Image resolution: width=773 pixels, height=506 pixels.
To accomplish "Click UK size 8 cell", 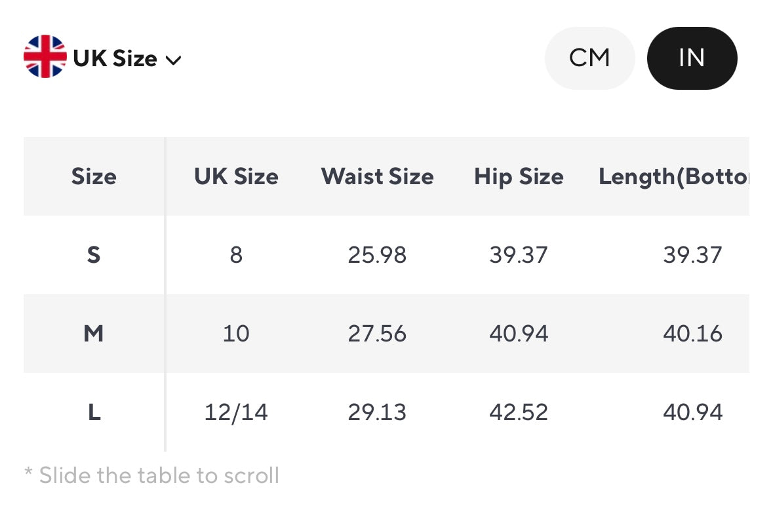I will coord(236,255).
